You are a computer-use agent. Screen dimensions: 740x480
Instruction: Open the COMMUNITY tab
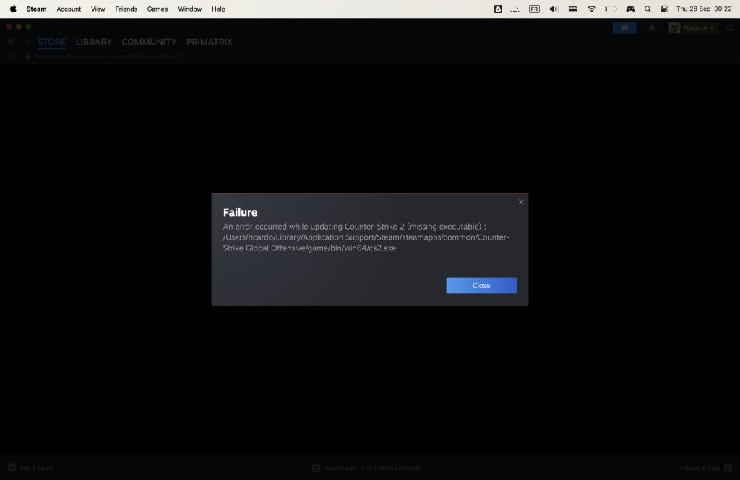(x=148, y=42)
